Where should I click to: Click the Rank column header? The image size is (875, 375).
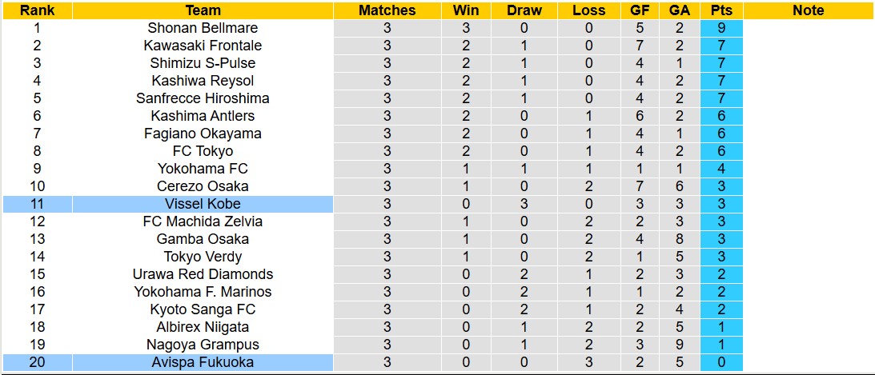pyautogui.click(x=37, y=10)
